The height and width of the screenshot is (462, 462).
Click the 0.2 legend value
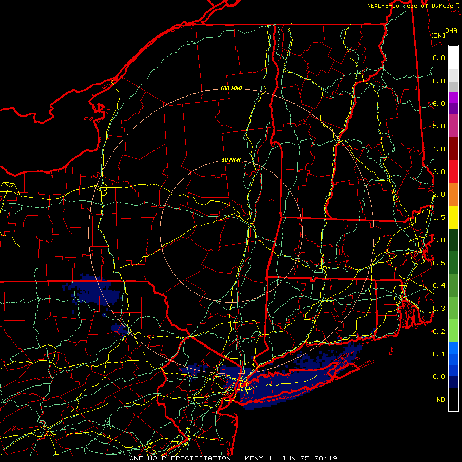439,331
